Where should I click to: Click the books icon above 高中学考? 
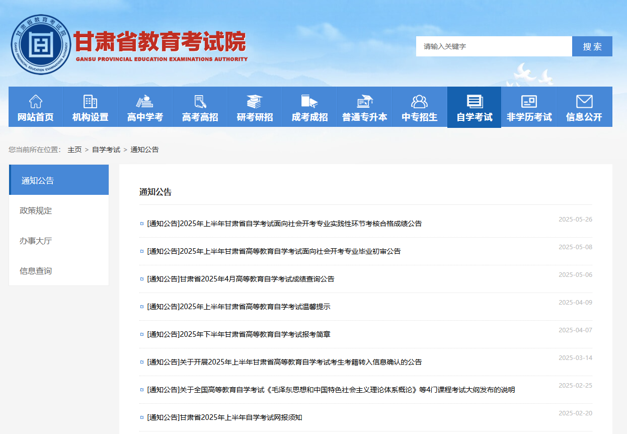pyautogui.click(x=145, y=101)
